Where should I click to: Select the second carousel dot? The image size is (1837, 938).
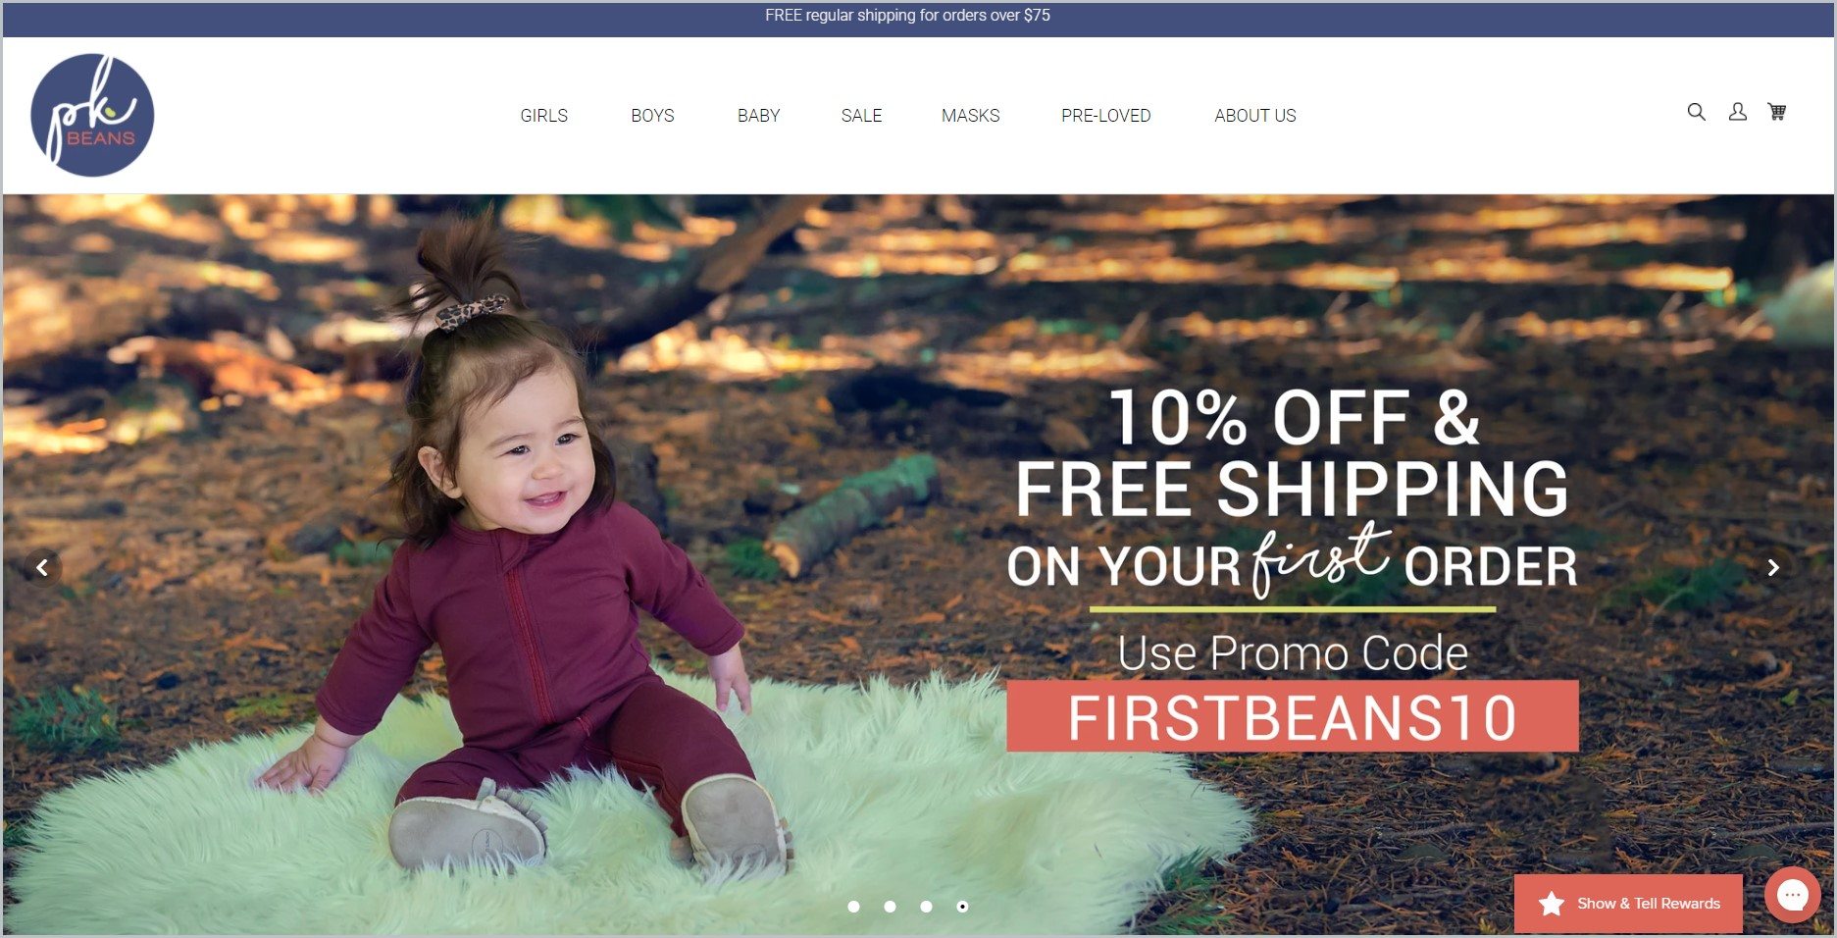click(890, 907)
